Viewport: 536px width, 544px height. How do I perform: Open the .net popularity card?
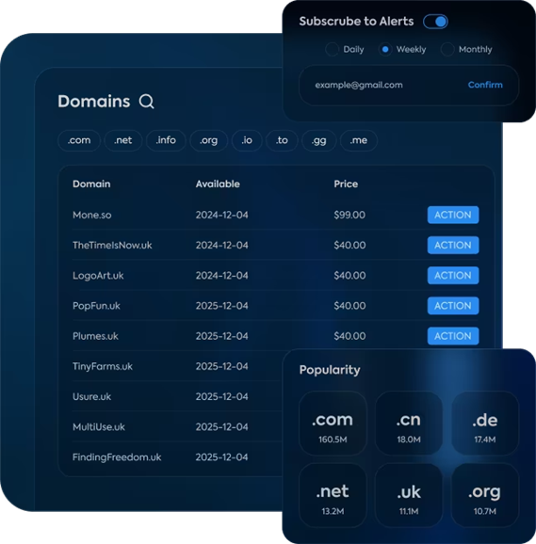(333, 495)
